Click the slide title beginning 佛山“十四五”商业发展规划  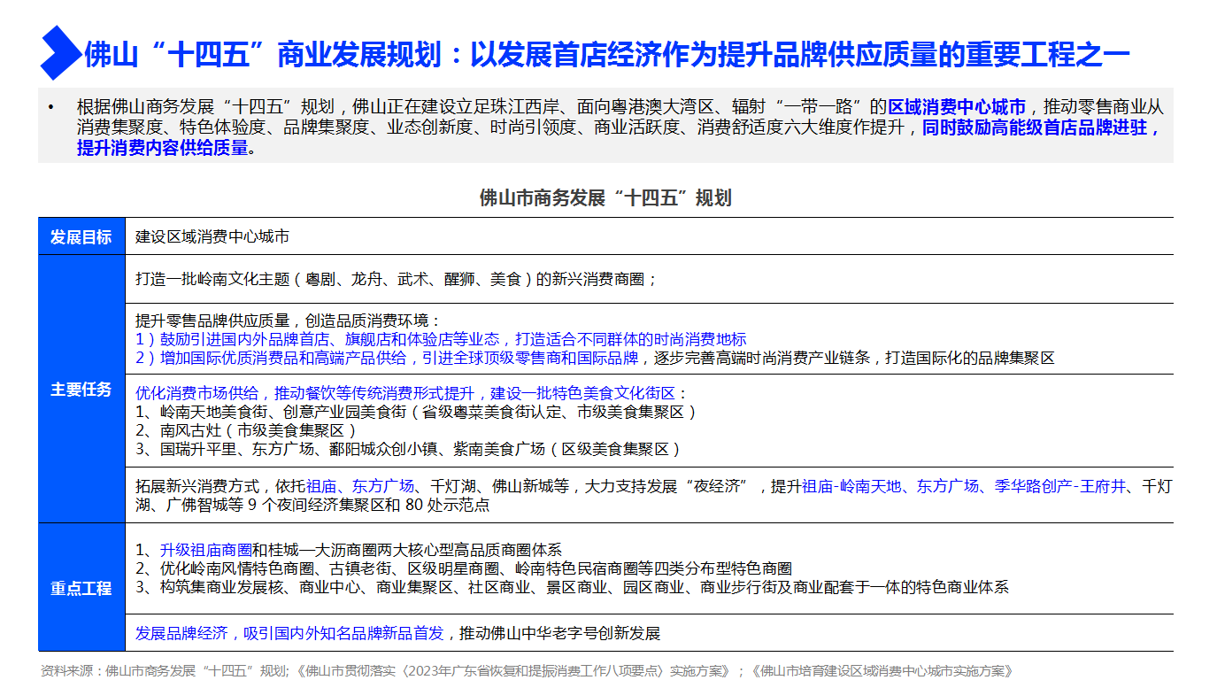(x=606, y=55)
